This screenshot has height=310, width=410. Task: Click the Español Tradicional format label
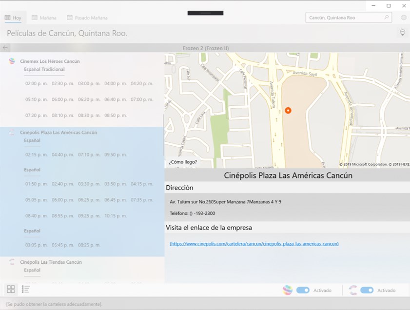(44, 69)
